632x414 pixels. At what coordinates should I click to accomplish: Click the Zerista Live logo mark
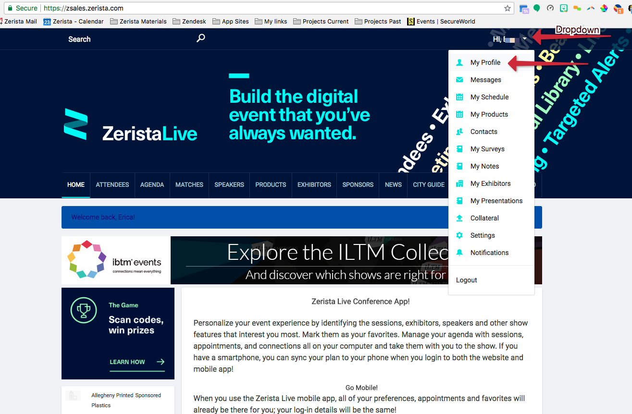coord(76,124)
